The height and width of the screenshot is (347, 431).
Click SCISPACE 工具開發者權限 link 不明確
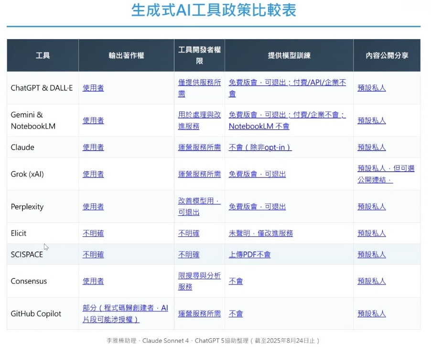pyautogui.click(x=189, y=255)
